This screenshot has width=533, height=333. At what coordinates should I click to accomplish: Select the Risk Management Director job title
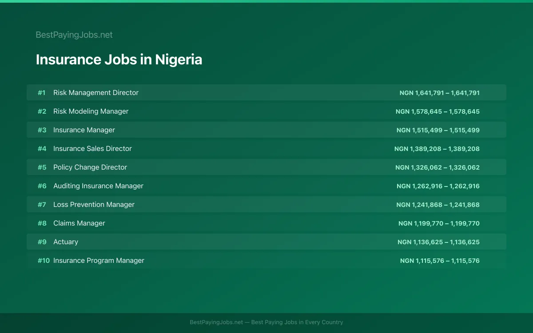point(96,92)
